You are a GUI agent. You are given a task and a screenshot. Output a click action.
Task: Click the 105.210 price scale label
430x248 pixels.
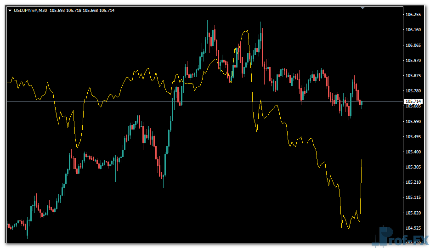coord(413,182)
